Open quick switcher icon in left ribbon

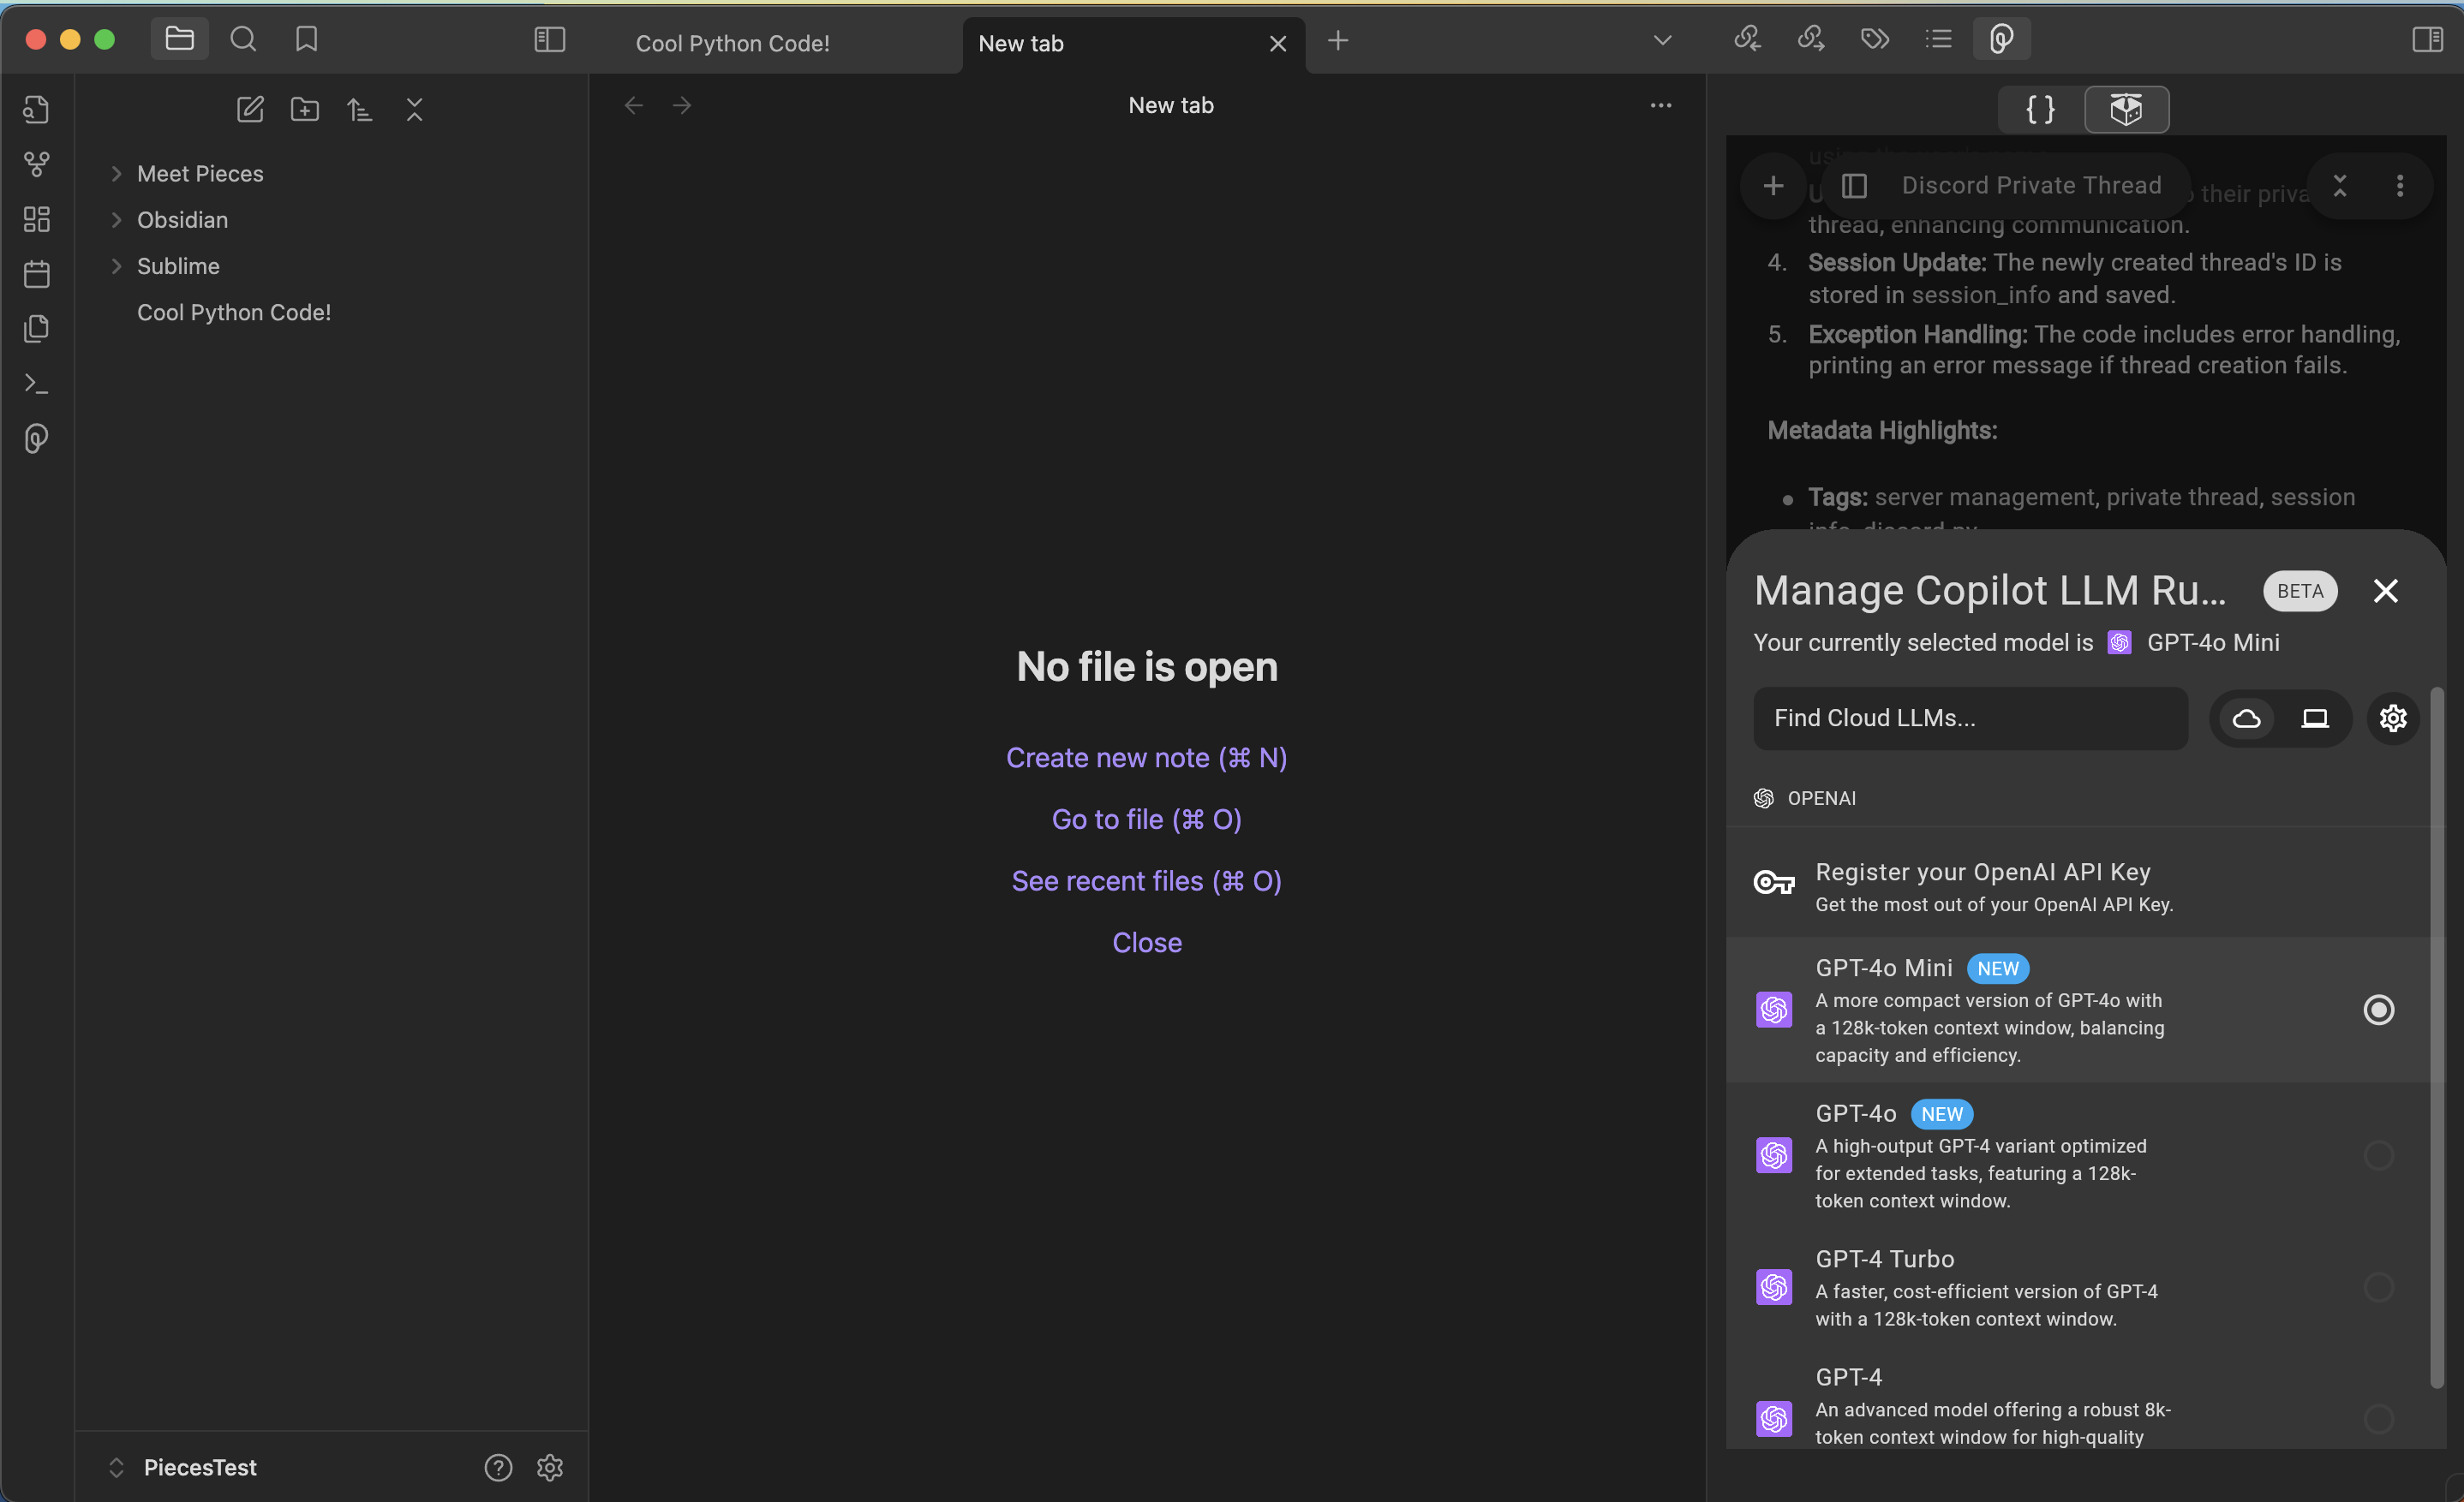click(37, 109)
